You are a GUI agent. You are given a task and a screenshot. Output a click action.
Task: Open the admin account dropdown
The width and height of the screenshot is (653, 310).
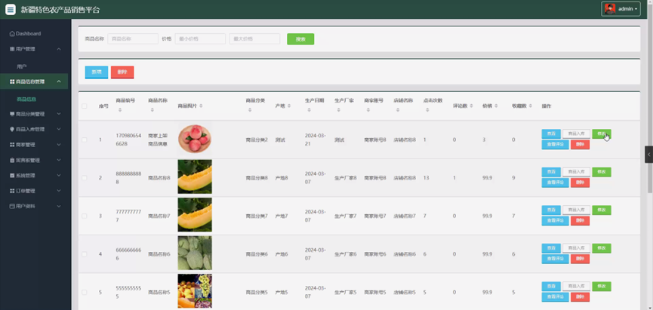(621, 9)
